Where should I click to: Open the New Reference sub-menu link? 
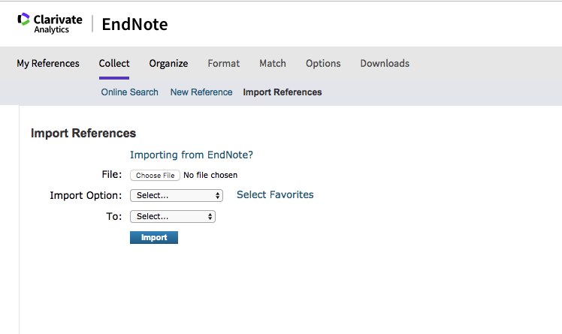coord(201,92)
